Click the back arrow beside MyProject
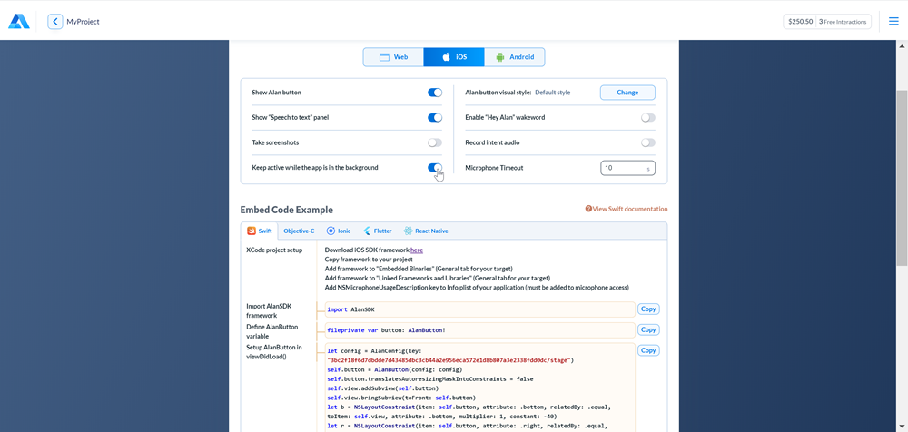 (x=55, y=21)
